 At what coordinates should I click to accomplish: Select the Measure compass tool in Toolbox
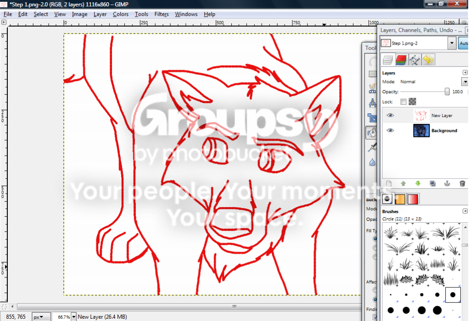coord(372,103)
